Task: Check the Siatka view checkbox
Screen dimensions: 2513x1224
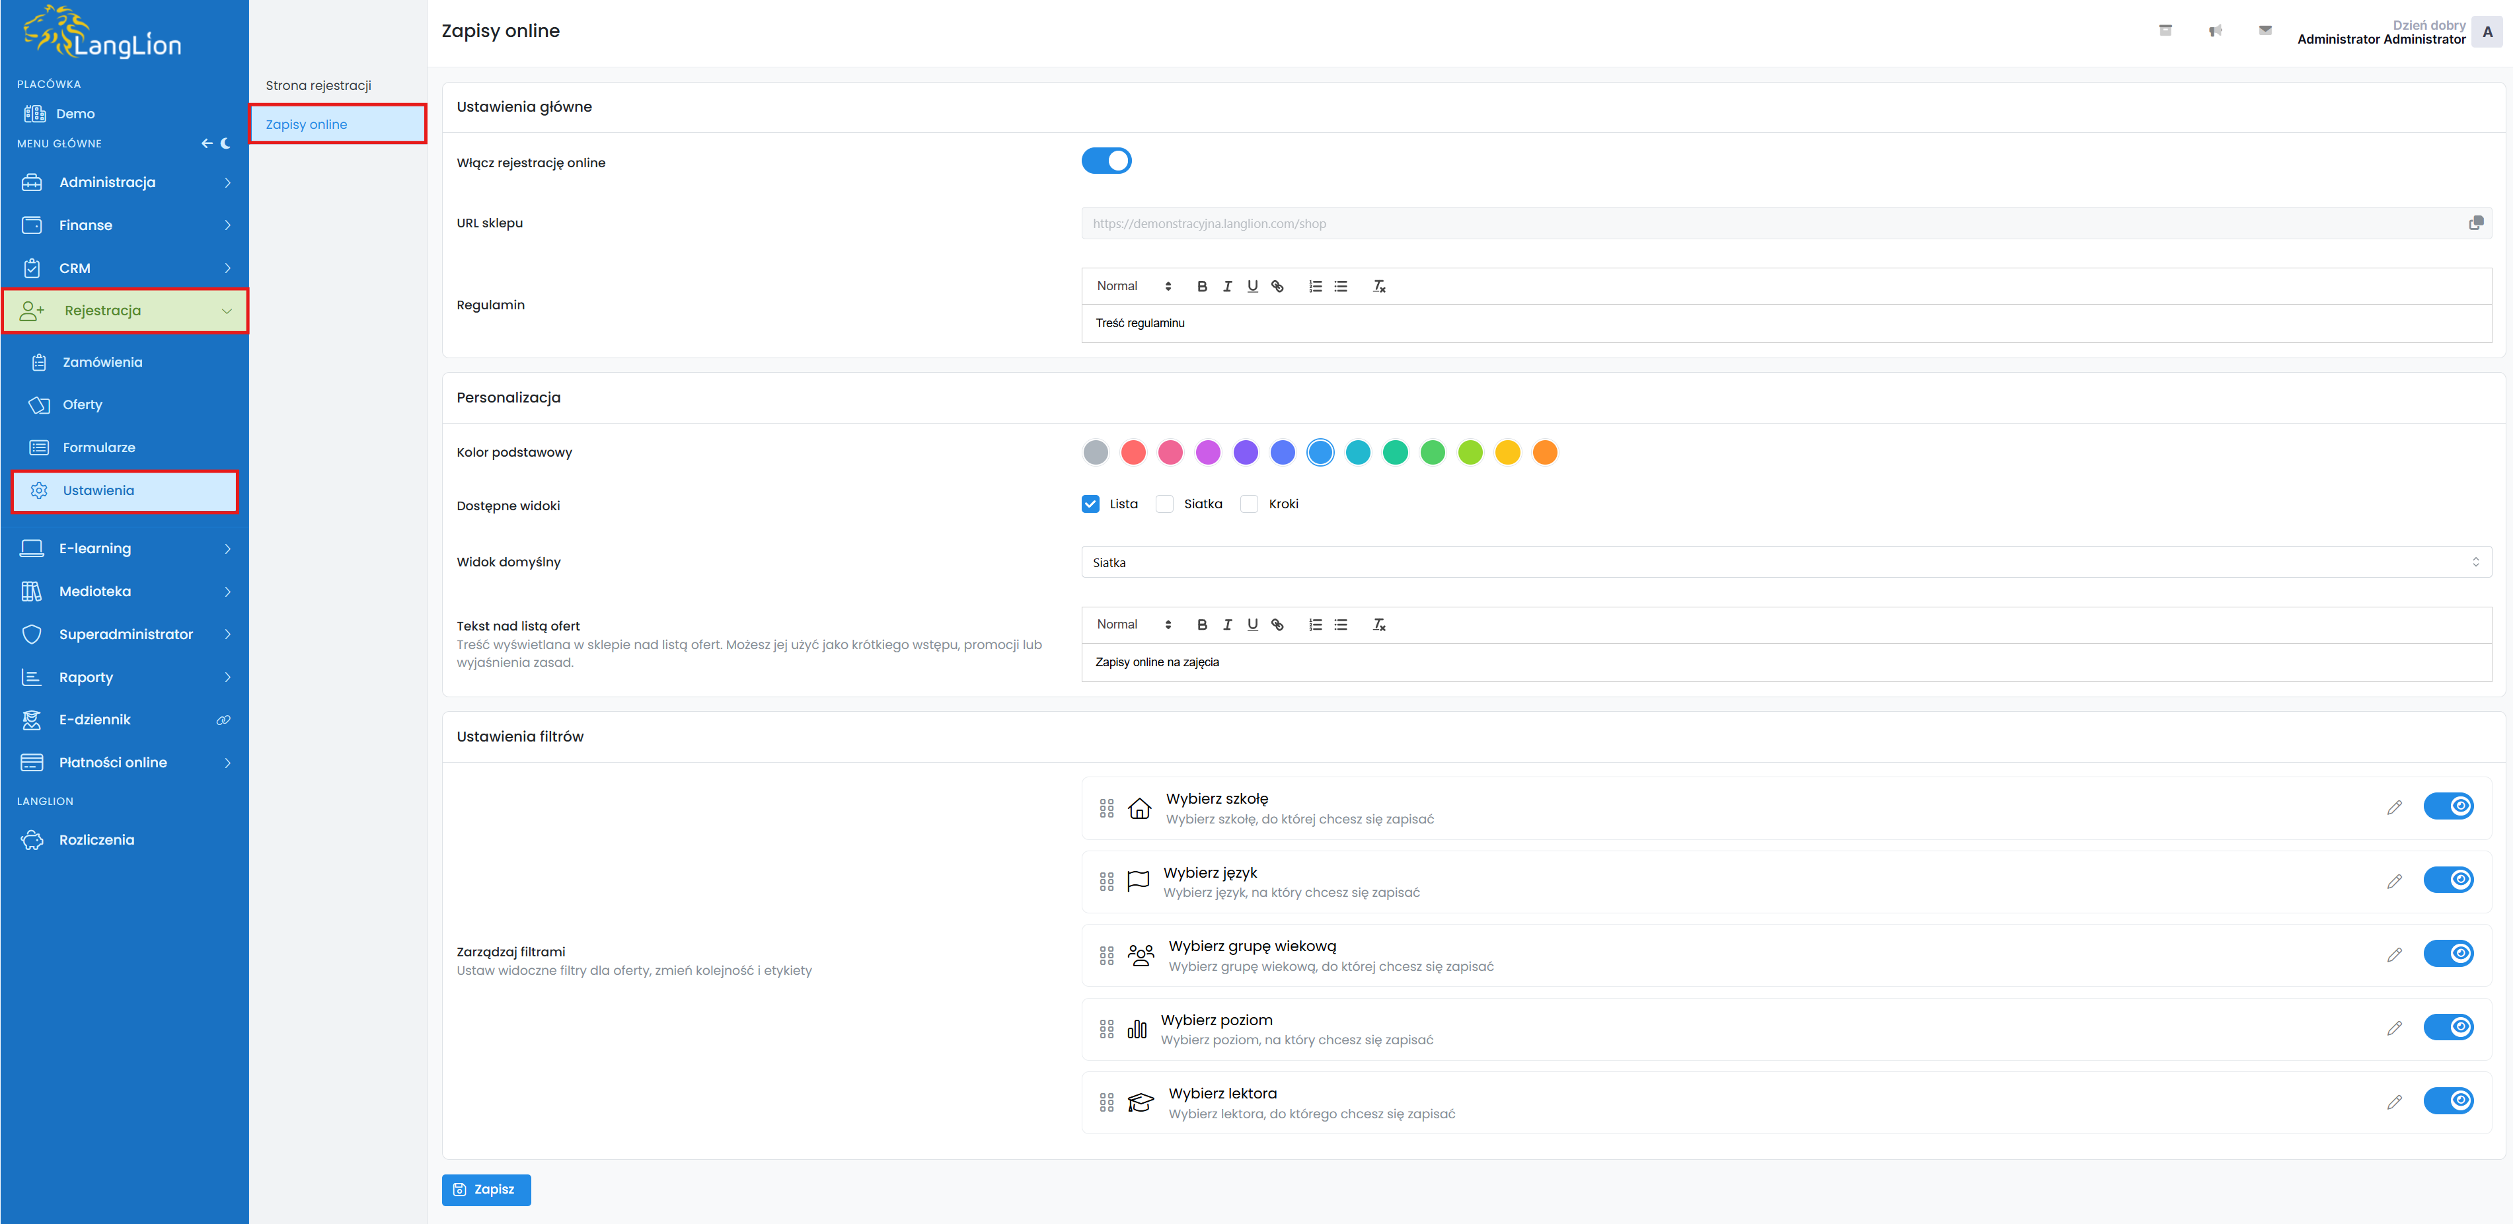Action: [x=1164, y=505]
